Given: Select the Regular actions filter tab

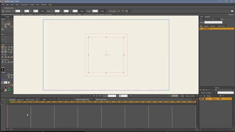Looking at the screenshot, I should pyautogui.click(x=206, y=26).
